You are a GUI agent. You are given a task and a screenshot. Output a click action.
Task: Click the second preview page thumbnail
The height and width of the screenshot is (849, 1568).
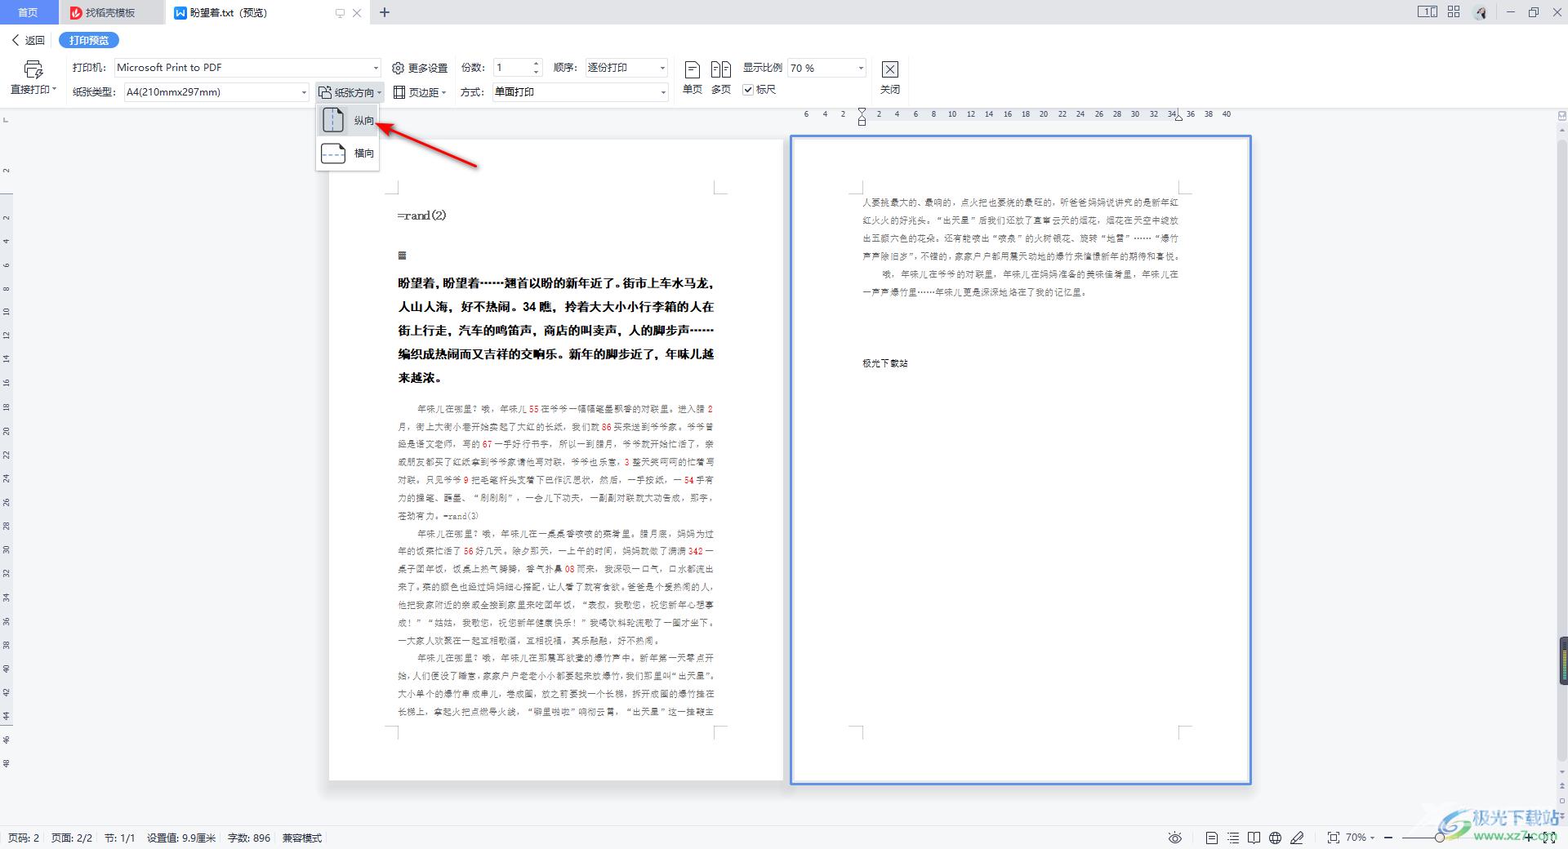tap(1021, 460)
